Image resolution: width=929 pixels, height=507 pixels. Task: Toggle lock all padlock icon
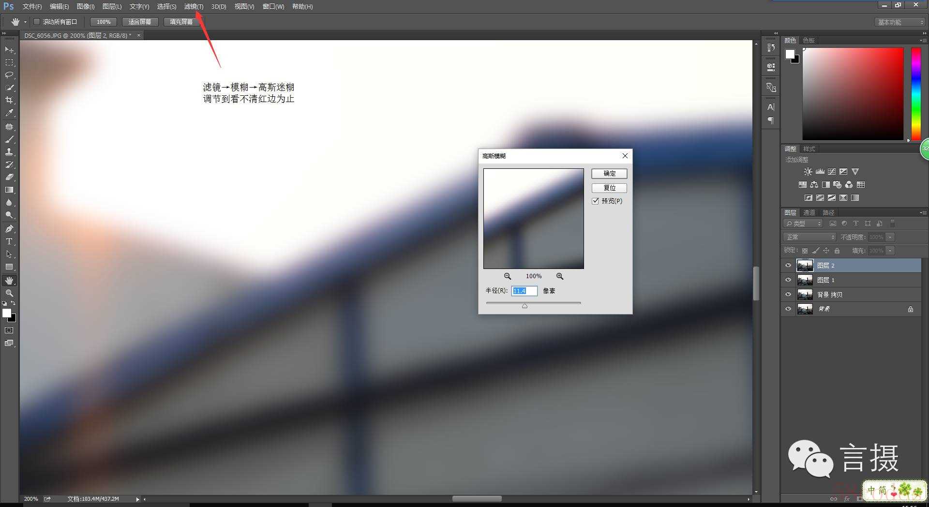click(x=837, y=251)
